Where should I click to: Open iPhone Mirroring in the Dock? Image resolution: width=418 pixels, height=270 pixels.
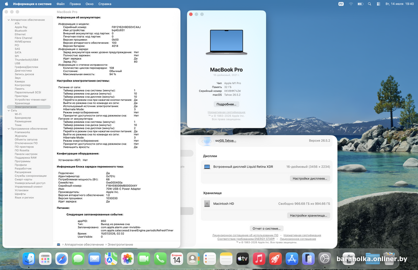[308, 259]
